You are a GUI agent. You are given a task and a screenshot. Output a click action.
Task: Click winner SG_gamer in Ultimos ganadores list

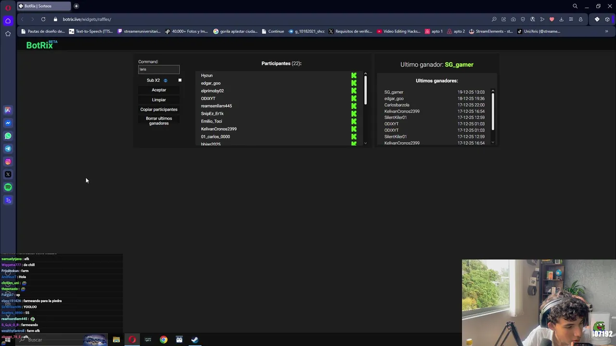(394, 92)
